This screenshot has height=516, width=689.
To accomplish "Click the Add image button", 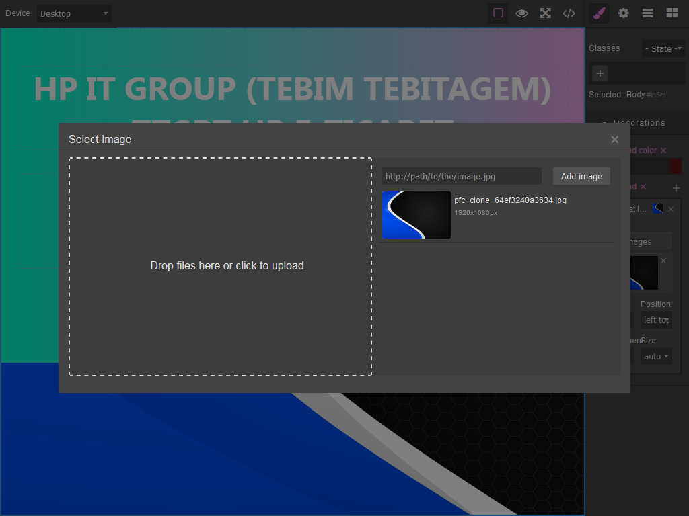I will pyautogui.click(x=581, y=177).
